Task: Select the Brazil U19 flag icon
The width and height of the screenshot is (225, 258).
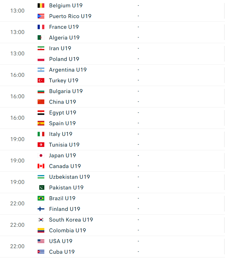Action: (x=41, y=198)
